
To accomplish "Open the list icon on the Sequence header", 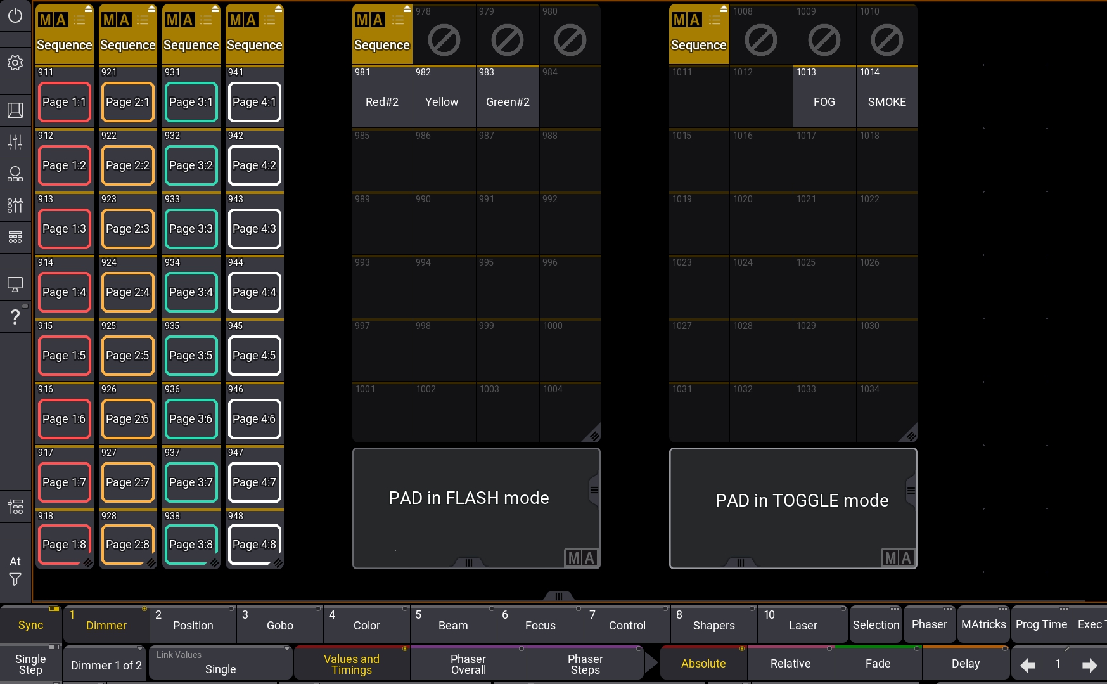I will click(80, 20).
